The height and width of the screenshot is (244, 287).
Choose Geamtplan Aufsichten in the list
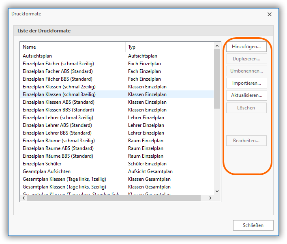47,171
